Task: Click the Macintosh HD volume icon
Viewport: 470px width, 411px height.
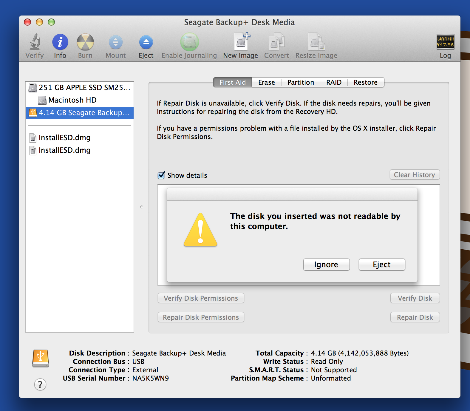Action: [42, 100]
